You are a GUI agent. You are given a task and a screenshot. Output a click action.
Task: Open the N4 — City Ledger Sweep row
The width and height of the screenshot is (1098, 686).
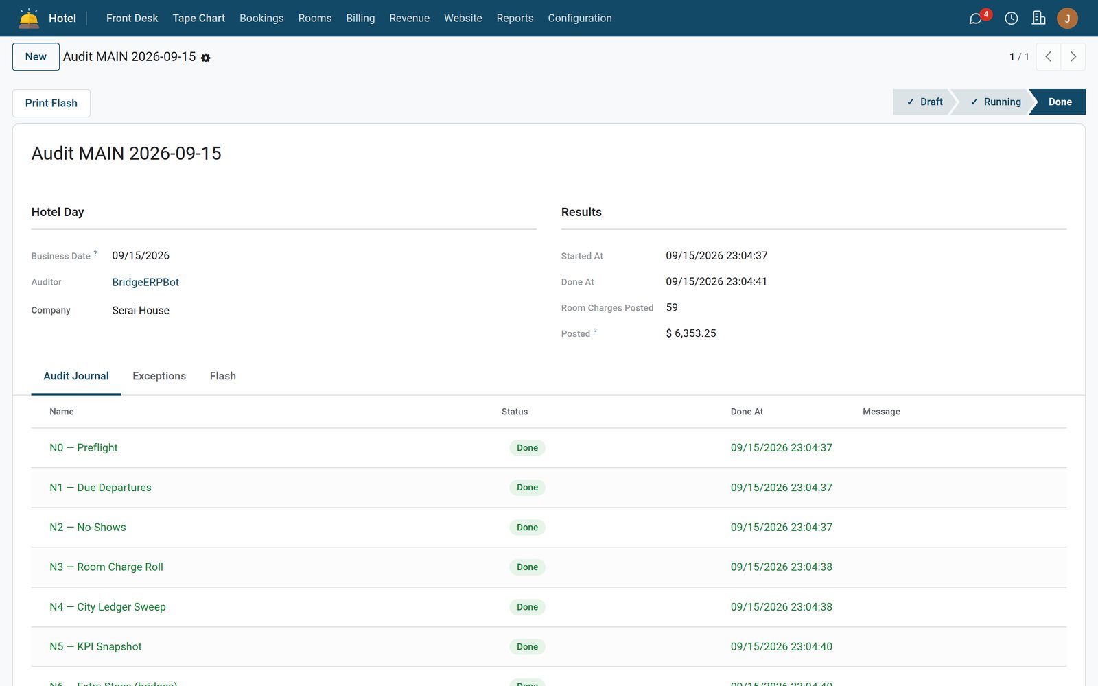(549, 607)
